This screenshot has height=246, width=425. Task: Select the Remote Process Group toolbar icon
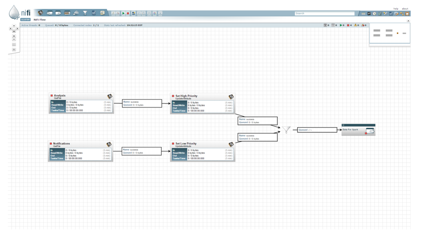coord(76,13)
